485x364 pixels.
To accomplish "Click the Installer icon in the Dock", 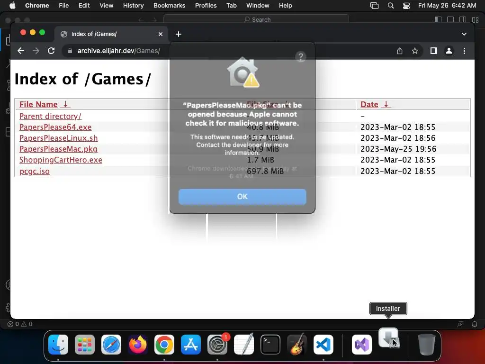I will (x=388, y=338).
